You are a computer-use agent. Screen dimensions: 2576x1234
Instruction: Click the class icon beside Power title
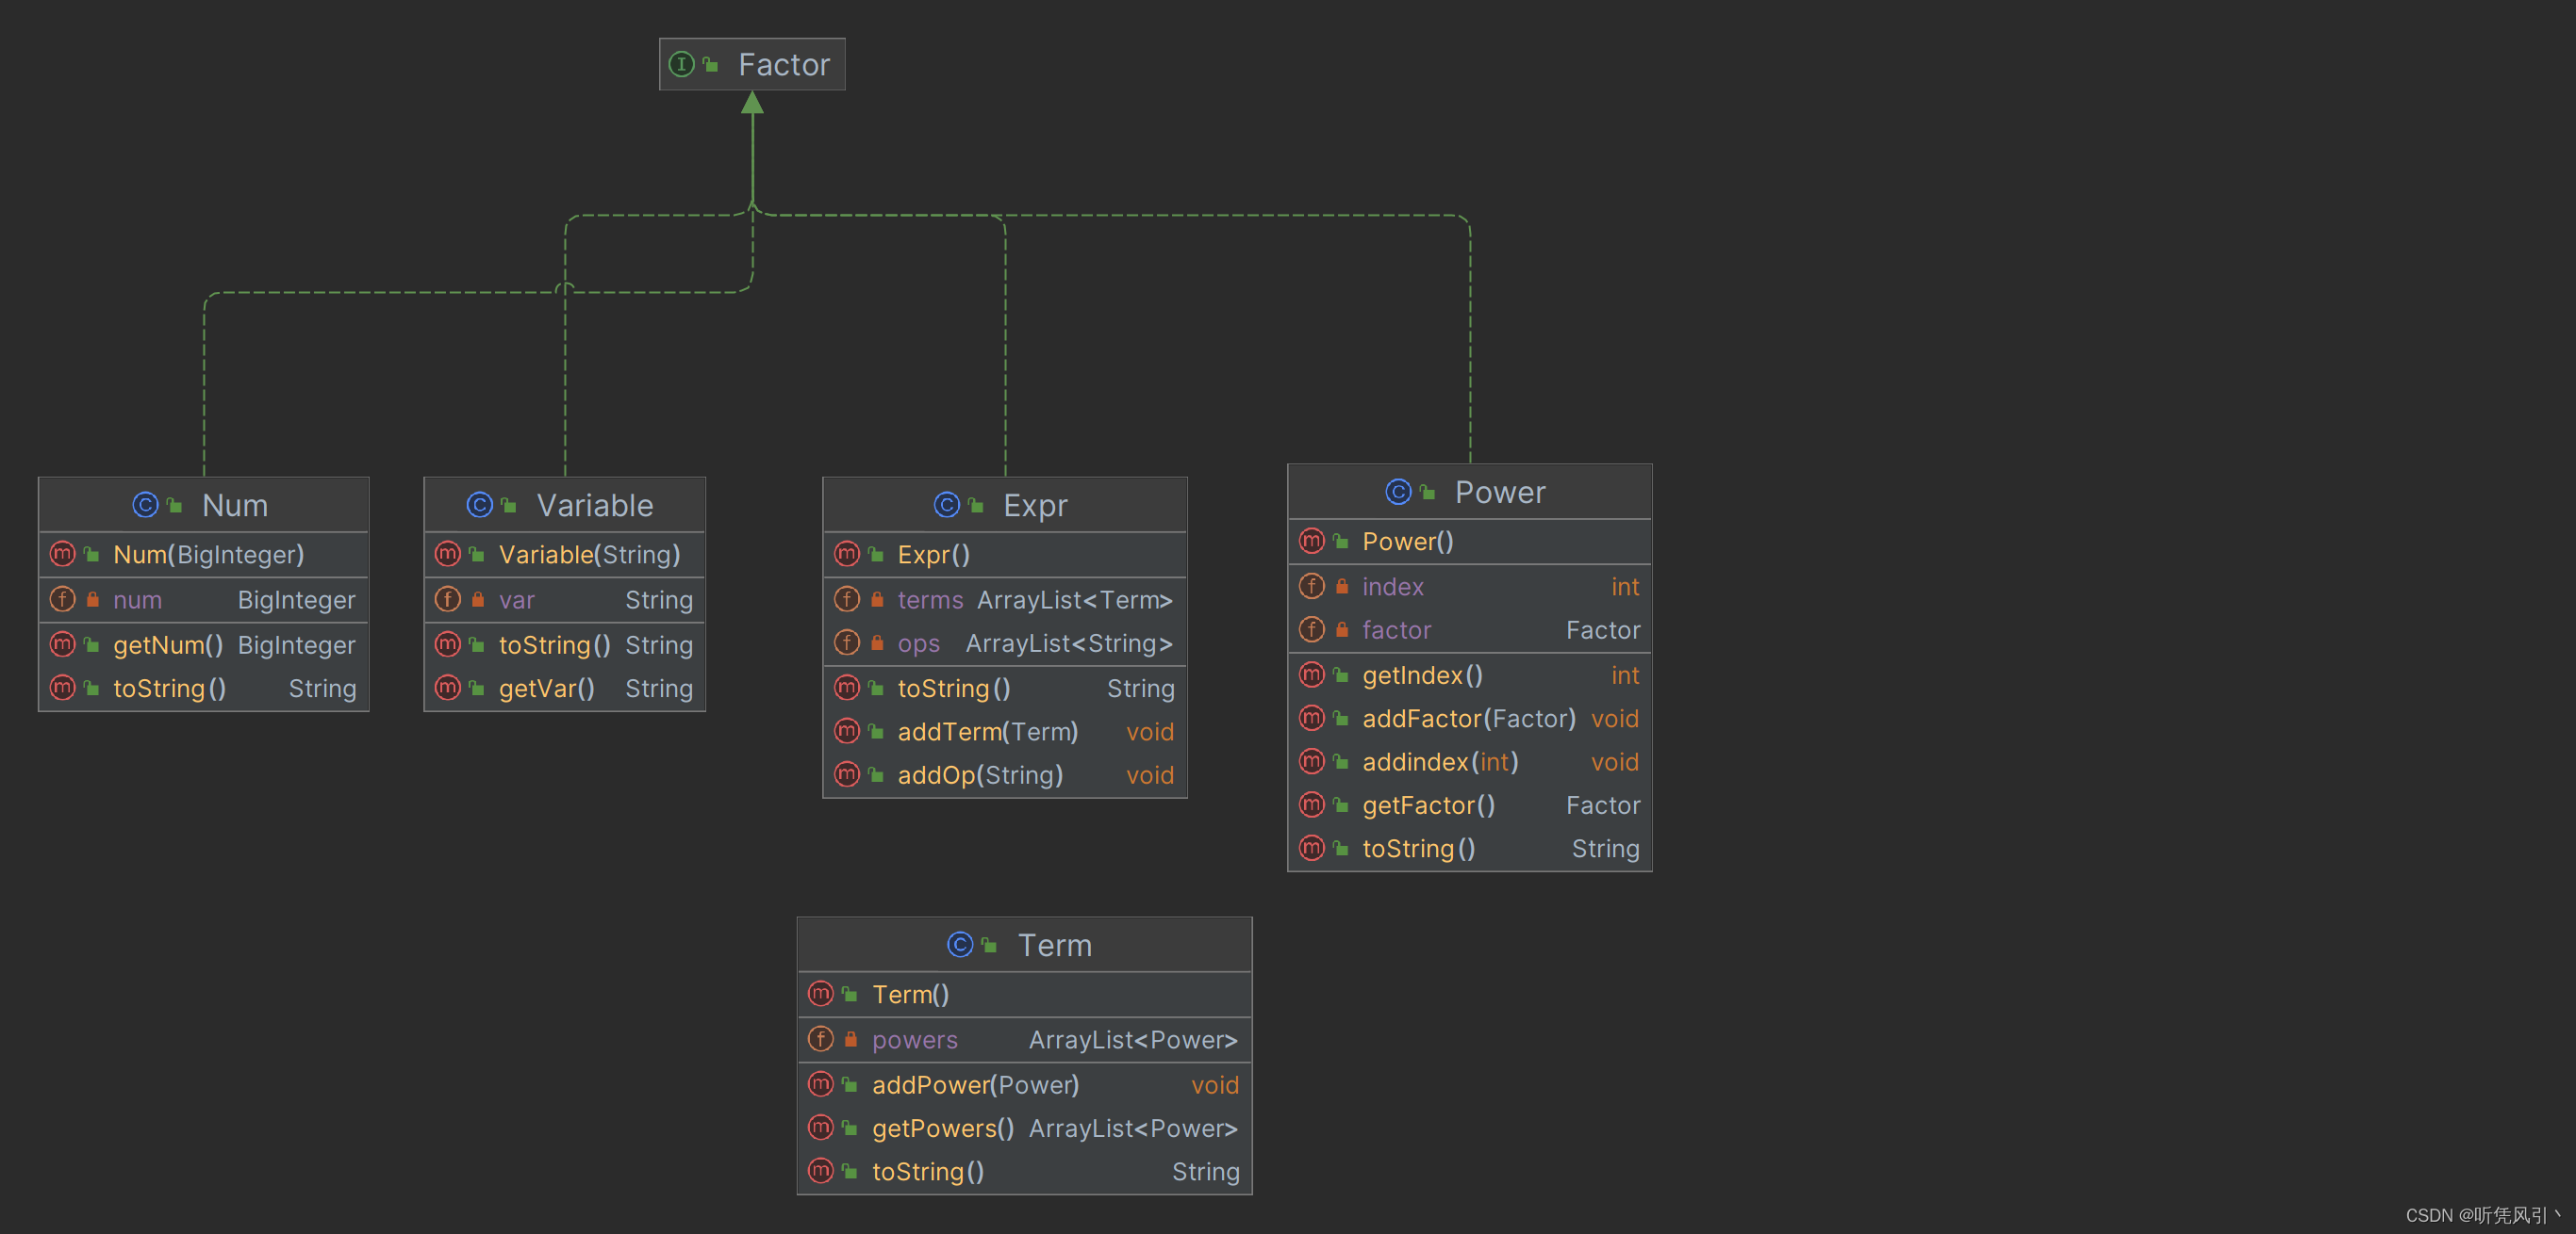coord(1398,493)
